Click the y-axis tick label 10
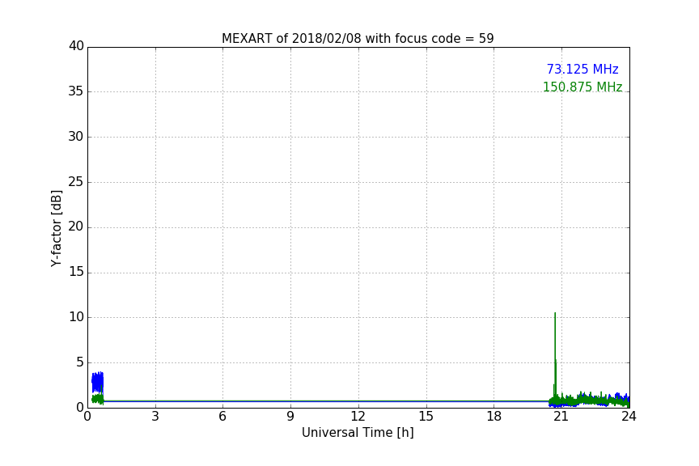Screen dimensions: 699x466 click(76, 317)
